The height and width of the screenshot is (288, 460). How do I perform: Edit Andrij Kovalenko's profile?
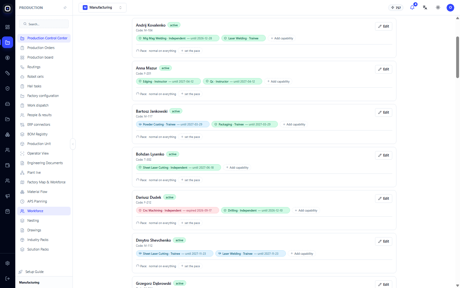384,27
